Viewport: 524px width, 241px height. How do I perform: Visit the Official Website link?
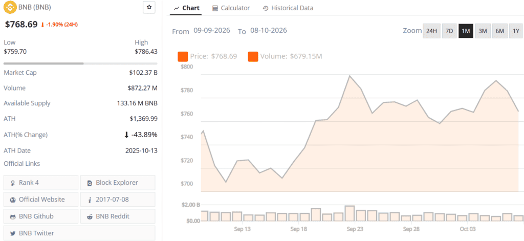click(41, 199)
